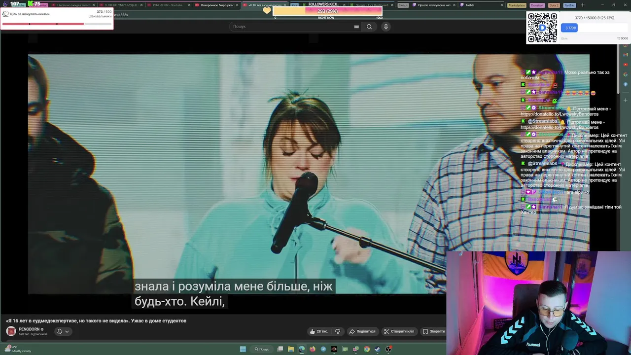Open Task View from taskbar
This screenshot has height=355, width=631.
point(280,349)
